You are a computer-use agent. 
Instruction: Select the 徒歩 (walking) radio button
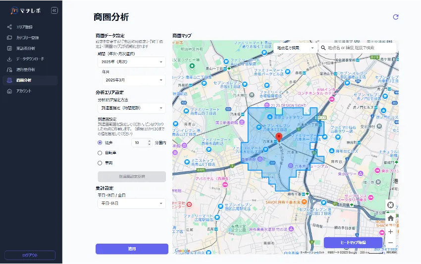100,143
